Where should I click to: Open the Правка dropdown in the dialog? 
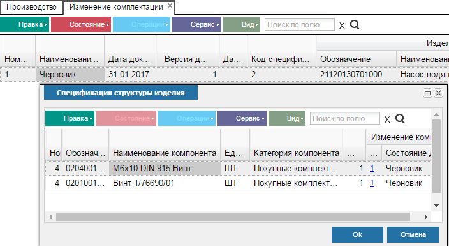click(70, 118)
